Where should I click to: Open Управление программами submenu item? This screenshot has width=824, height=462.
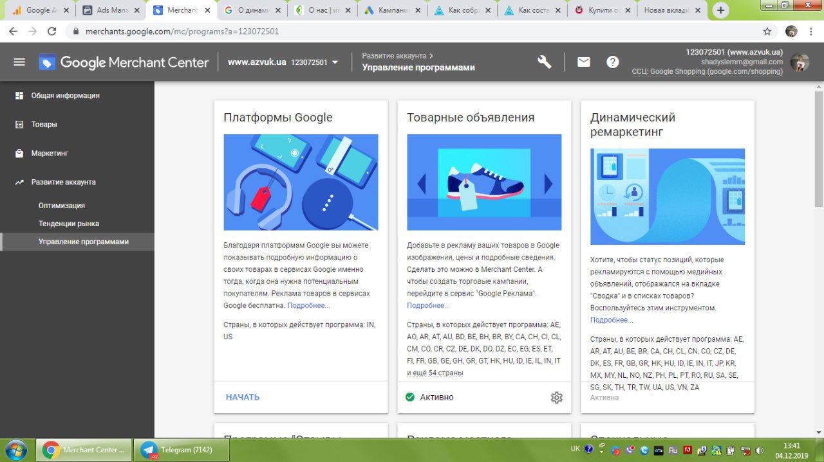77,242
